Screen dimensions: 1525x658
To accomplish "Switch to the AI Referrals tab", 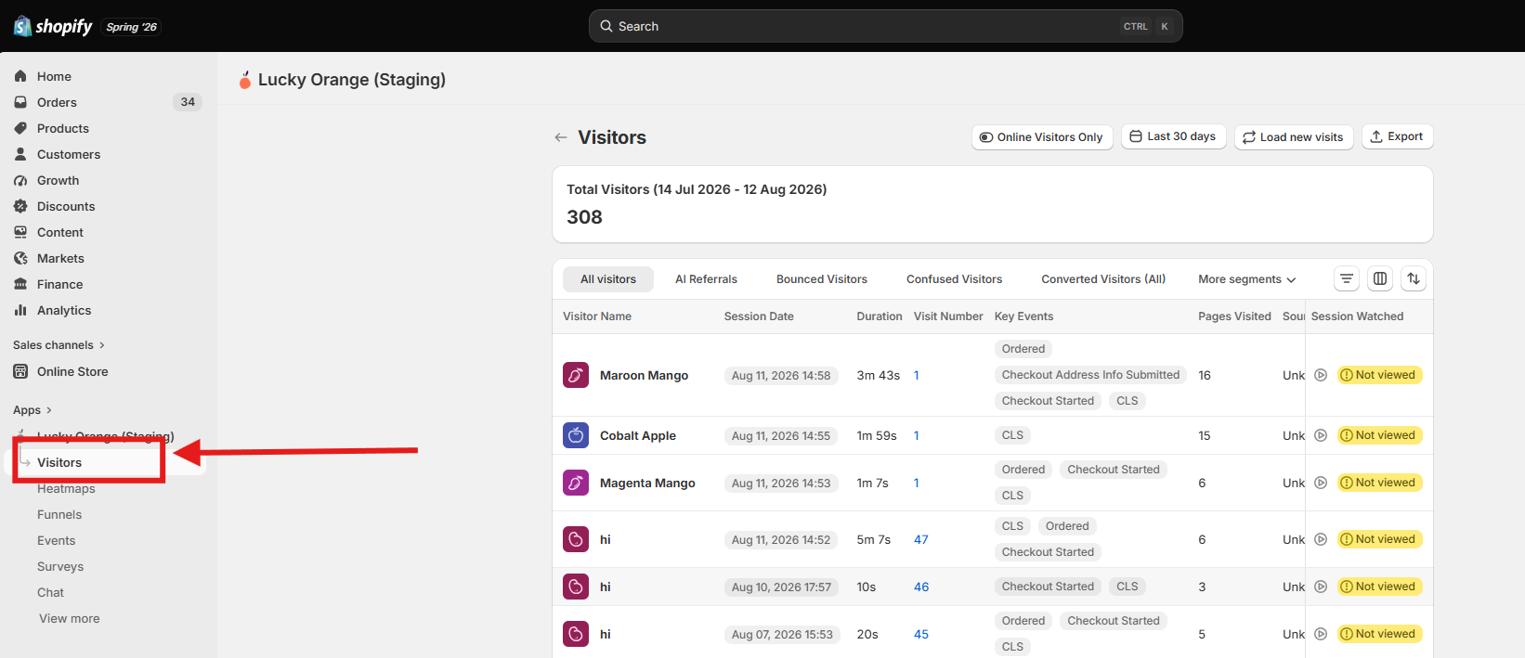I will point(706,279).
